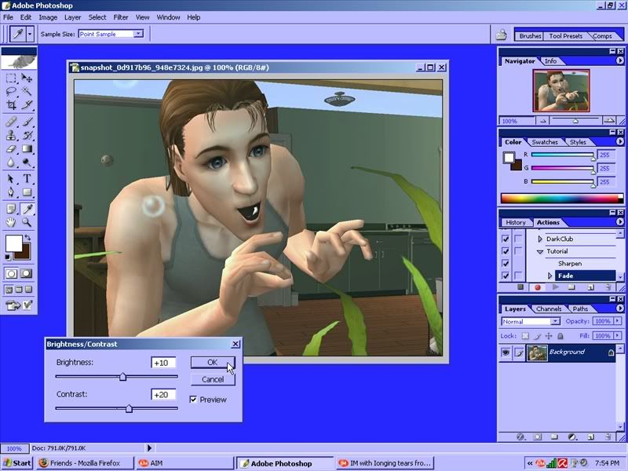The width and height of the screenshot is (628, 471).
Task: Open the Image menu
Action: [48, 17]
